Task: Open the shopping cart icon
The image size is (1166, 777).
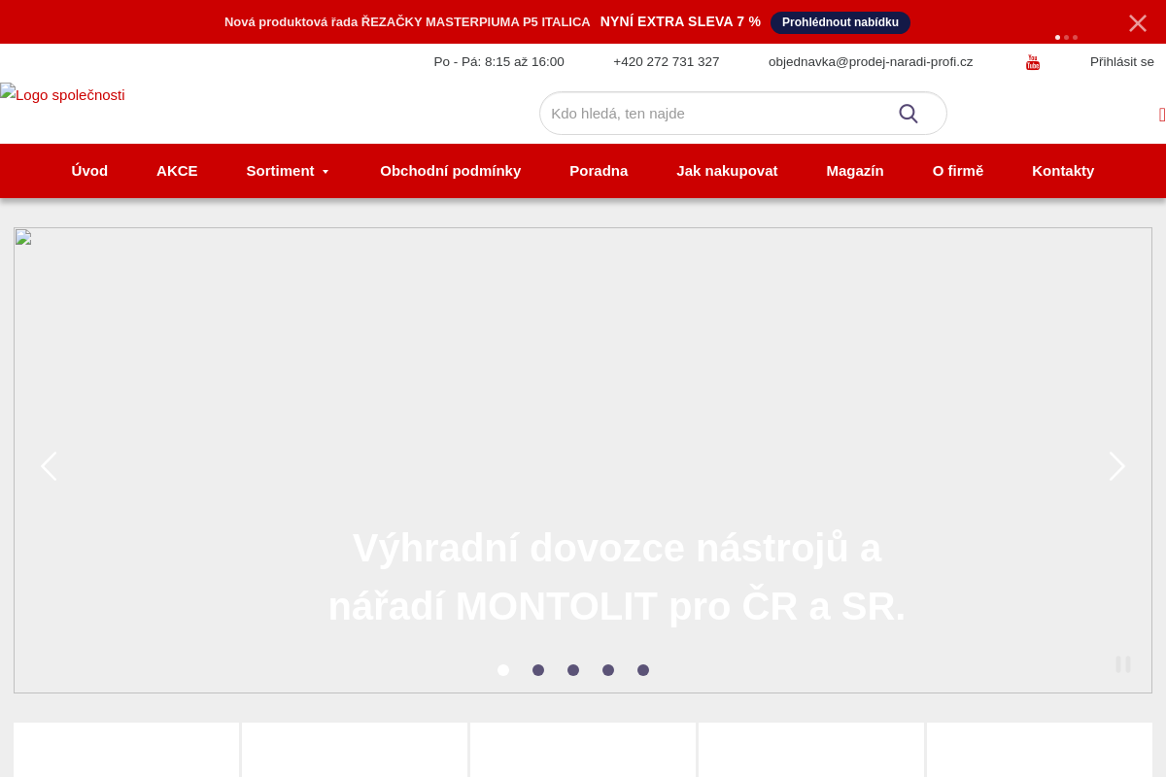Action: [x=1162, y=115]
